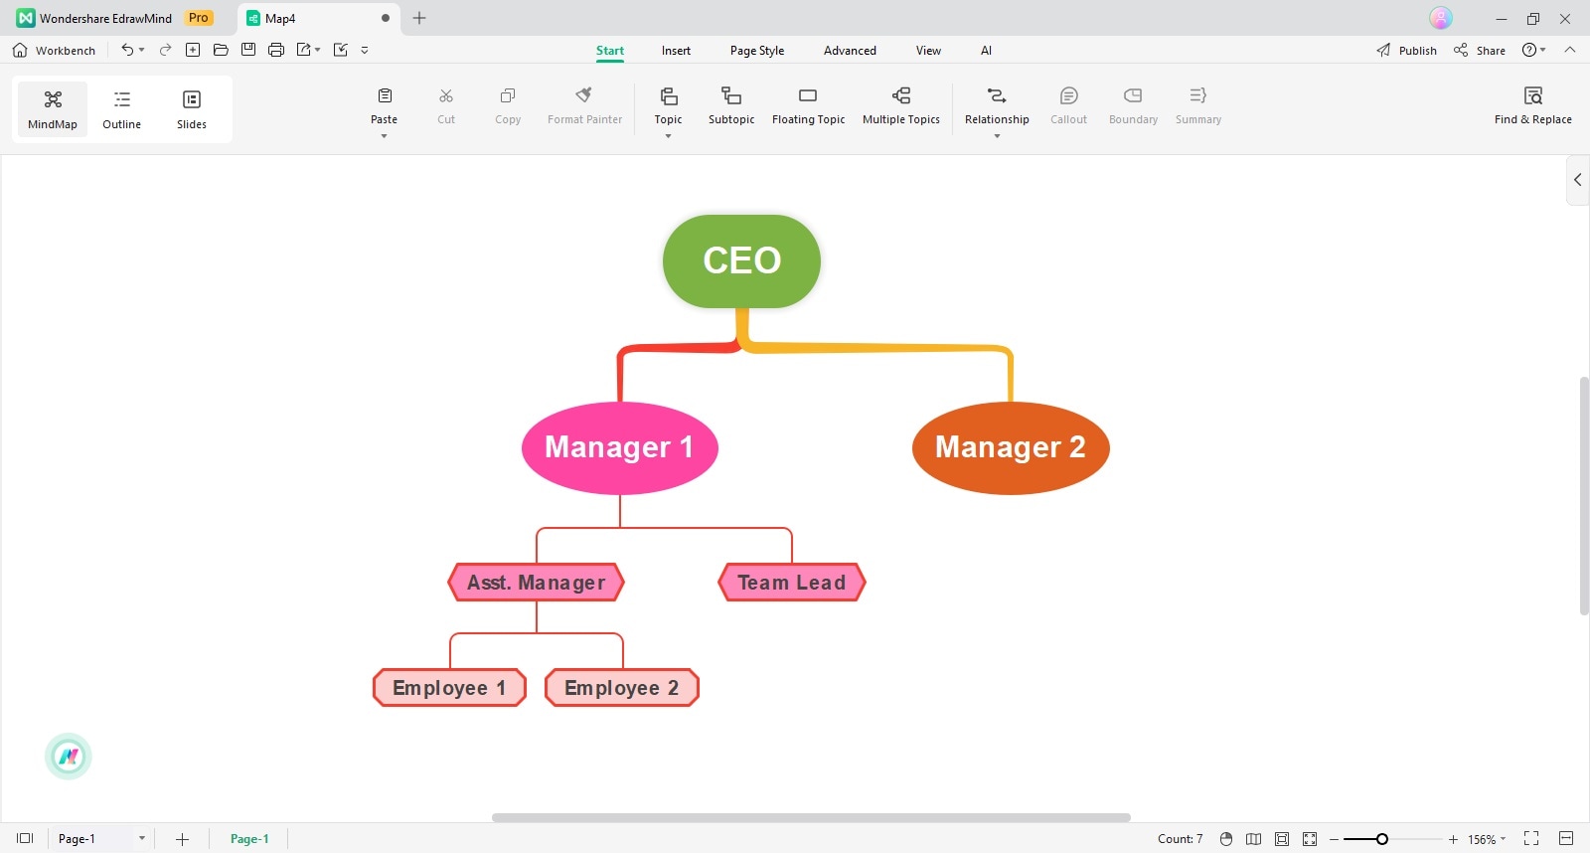Open the undo history dropdown arrow
The width and height of the screenshot is (1590, 853).
(x=142, y=50)
